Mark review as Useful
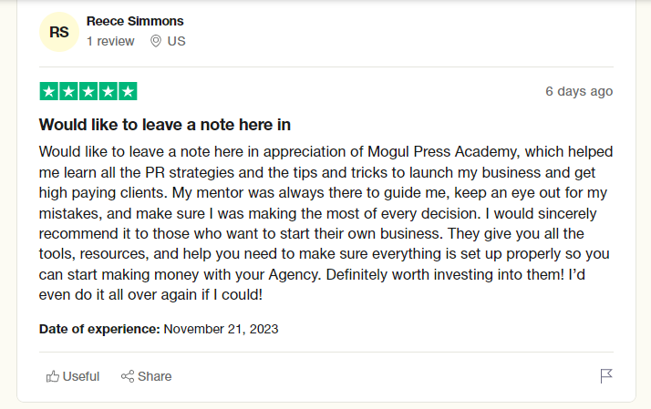This screenshot has height=409, width=651. [x=73, y=376]
